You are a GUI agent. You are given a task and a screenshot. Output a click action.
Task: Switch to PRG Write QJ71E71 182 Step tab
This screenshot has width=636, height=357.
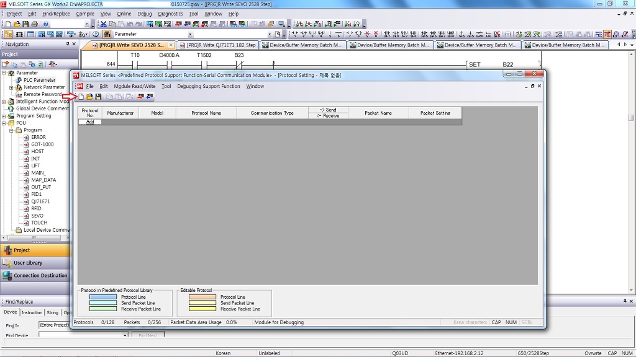click(x=217, y=45)
